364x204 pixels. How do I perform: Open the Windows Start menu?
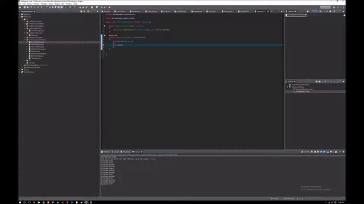tap(20, 202)
